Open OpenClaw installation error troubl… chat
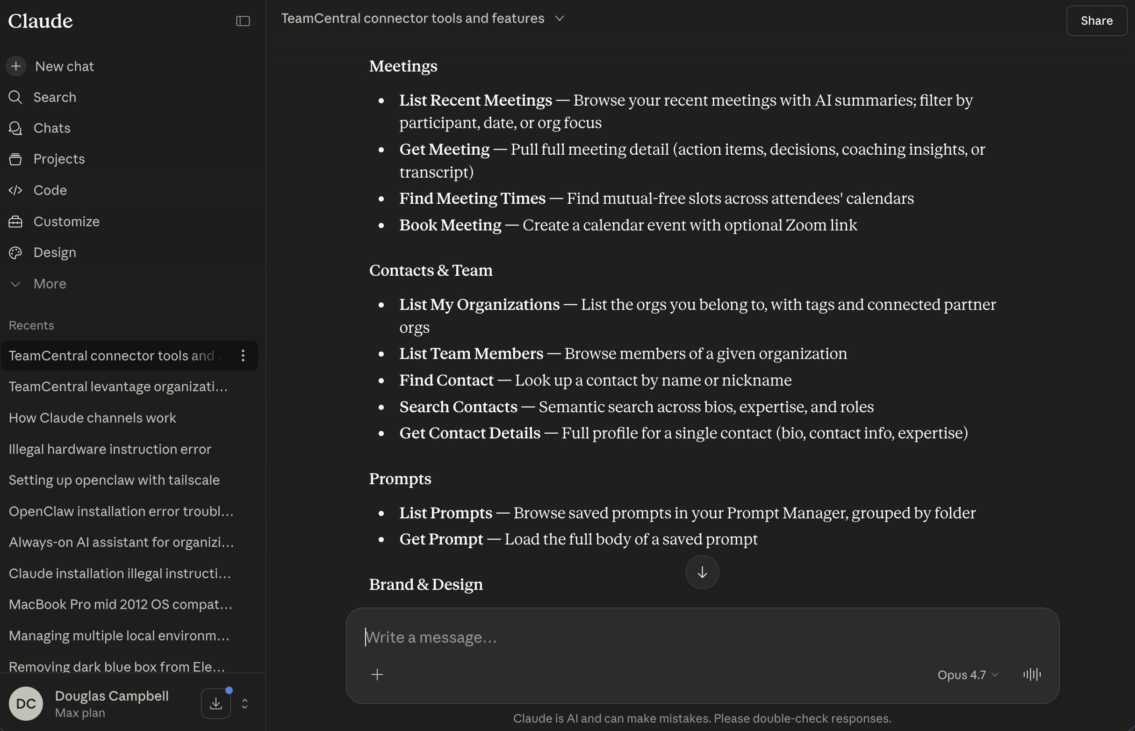1135x731 pixels. click(129, 511)
